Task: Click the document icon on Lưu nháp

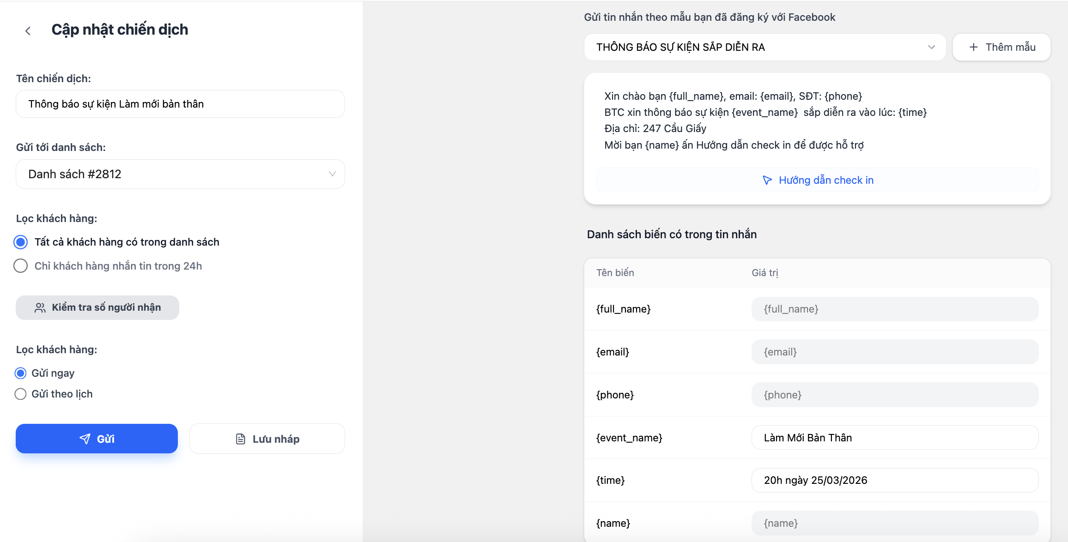Action: point(241,439)
